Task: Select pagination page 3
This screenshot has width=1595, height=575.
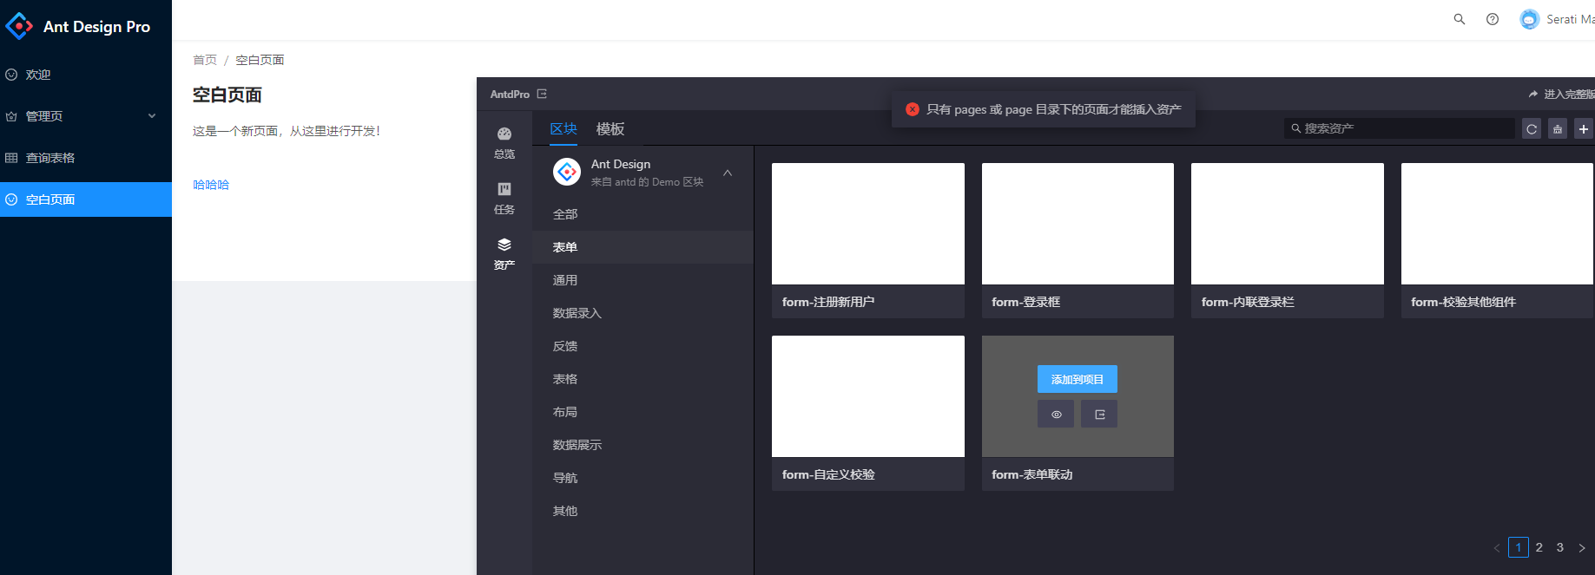Action: click(1560, 547)
